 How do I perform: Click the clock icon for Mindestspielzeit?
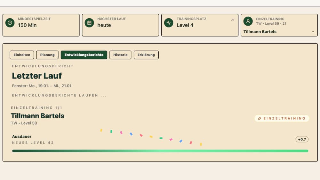coord(10,23)
